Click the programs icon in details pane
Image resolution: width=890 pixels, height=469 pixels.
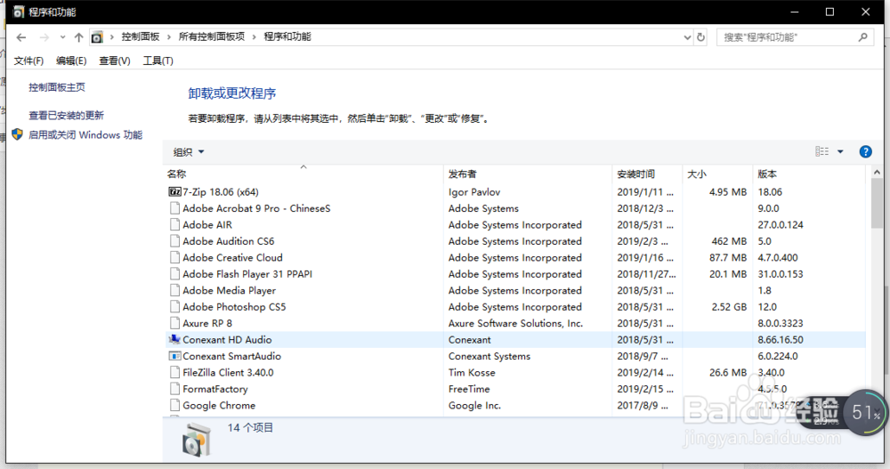[x=197, y=440]
